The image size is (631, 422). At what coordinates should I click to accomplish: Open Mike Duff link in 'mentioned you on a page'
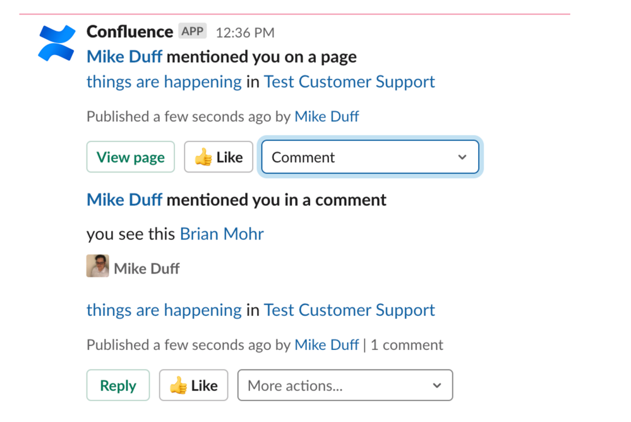pyautogui.click(x=124, y=57)
